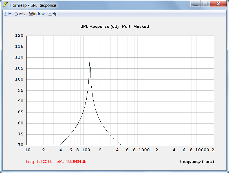Click the 90 dB y-axis label
Screen dimensions: 229x173
tap(21, 101)
